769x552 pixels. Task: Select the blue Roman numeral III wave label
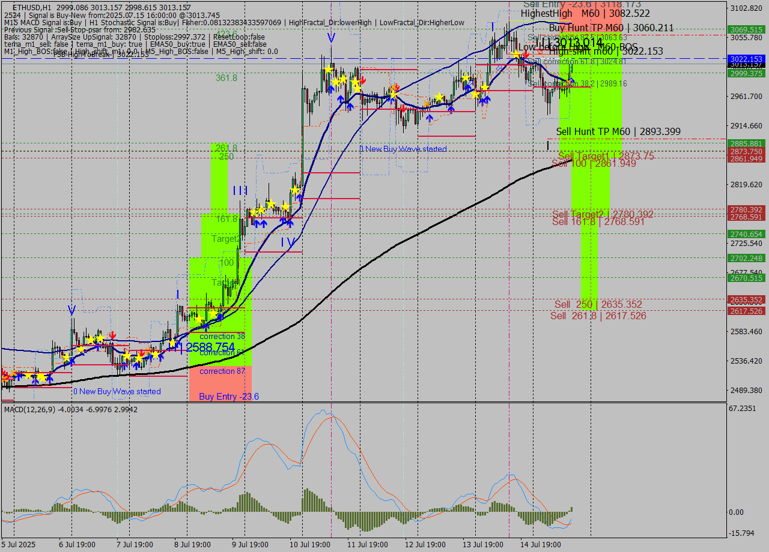point(239,191)
